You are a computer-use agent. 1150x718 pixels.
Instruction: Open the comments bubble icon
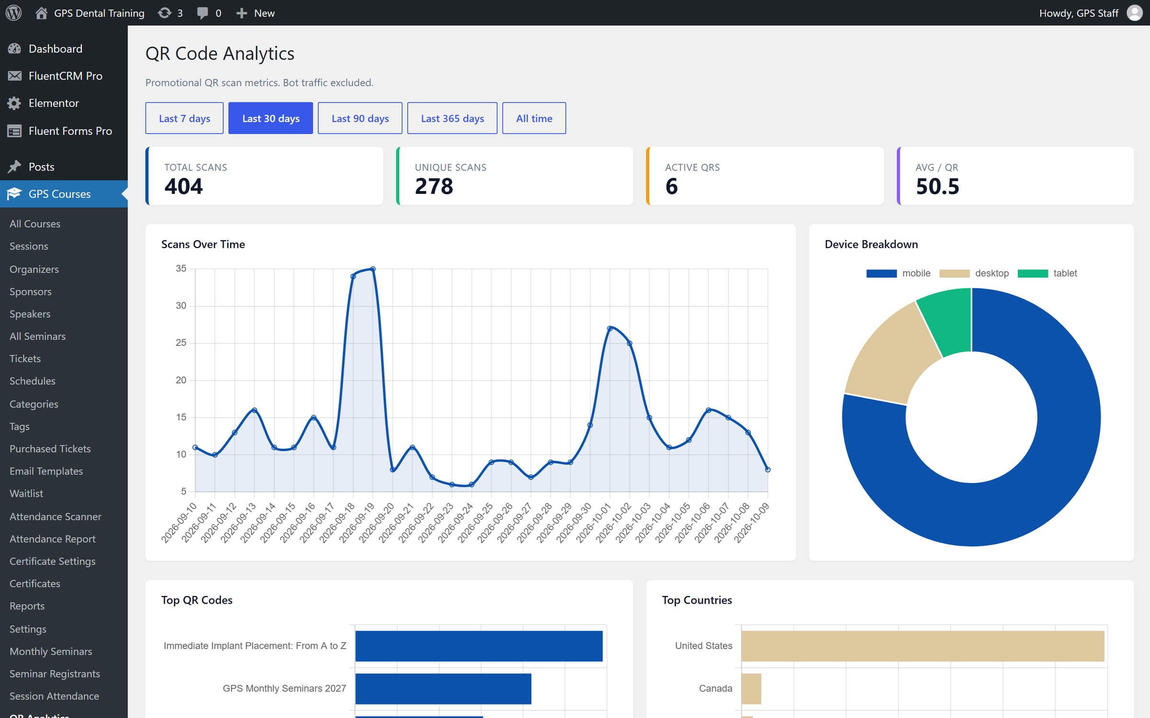point(203,13)
